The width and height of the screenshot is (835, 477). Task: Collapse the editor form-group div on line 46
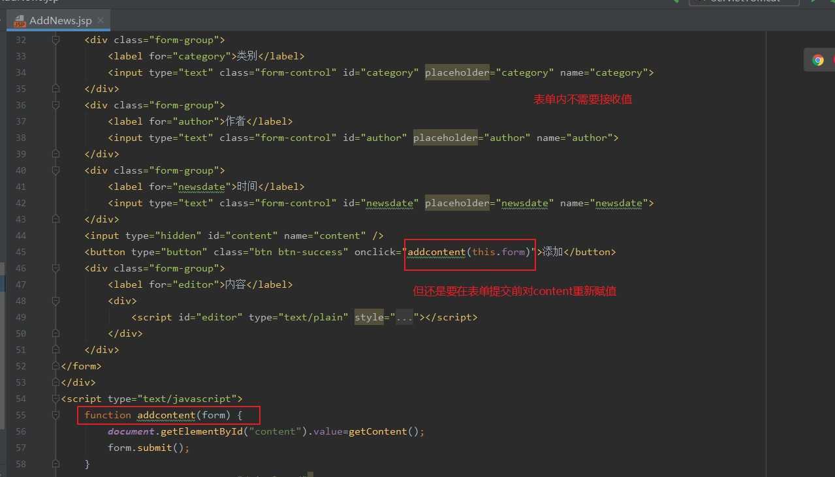click(x=55, y=268)
